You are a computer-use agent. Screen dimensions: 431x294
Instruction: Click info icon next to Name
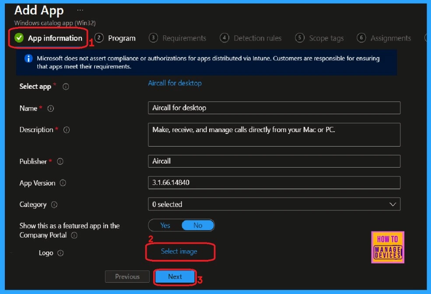[51, 108]
